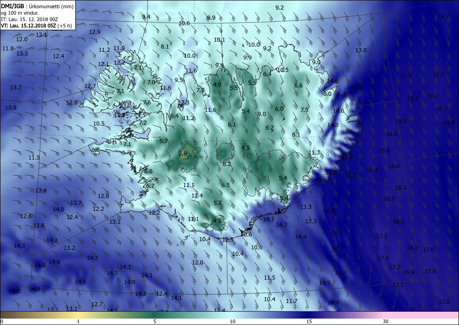
Task: Click the map value 9.9
Action: [x=247, y=58]
